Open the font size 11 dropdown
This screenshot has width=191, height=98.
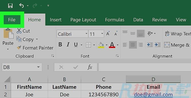(102, 34)
